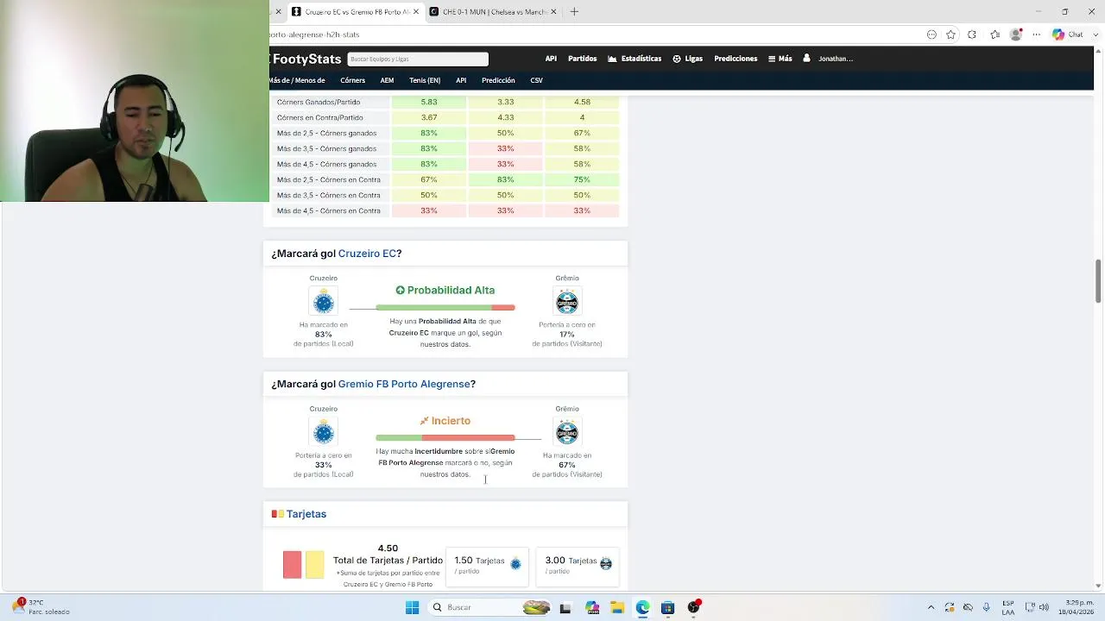1105x621 pixels.
Task: Open the weather widget showing 32°C
Action: pyautogui.click(x=42, y=607)
